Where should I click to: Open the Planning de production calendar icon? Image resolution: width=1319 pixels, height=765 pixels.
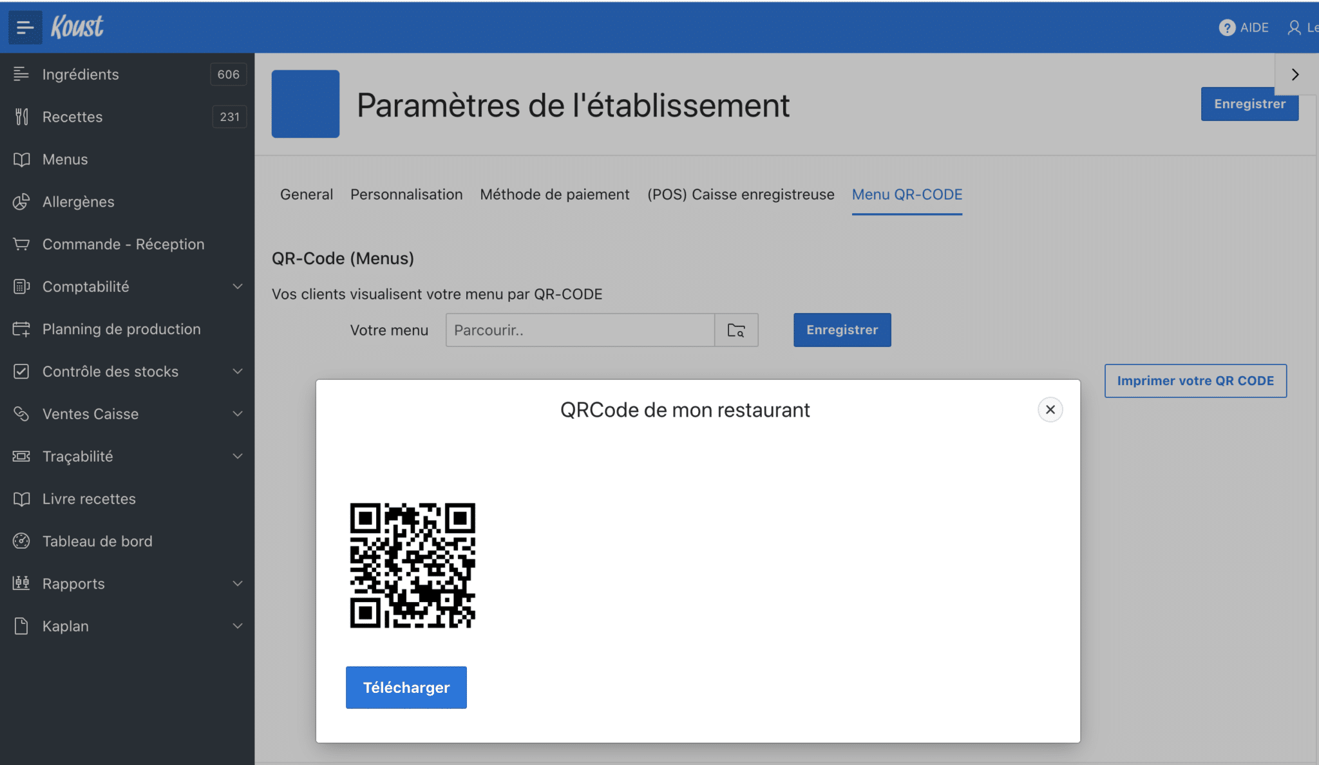(x=21, y=329)
